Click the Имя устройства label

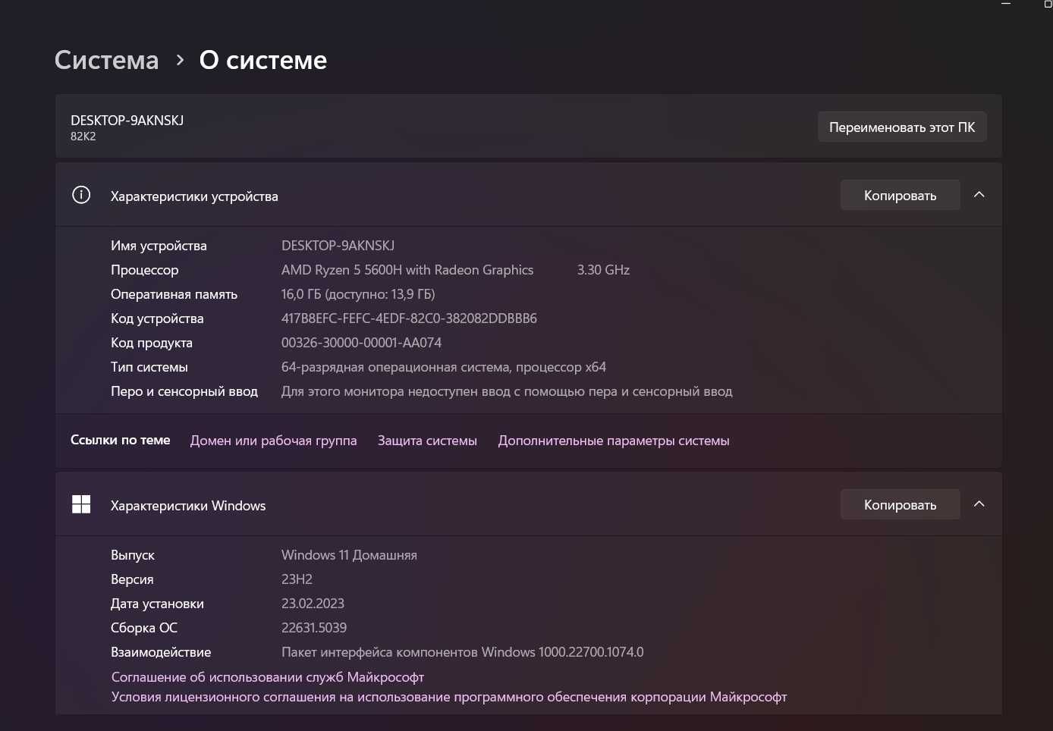(x=159, y=246)
